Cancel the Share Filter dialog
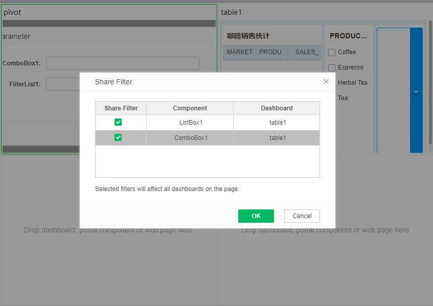This screenshot has height=306, width=433. (302, 216)
